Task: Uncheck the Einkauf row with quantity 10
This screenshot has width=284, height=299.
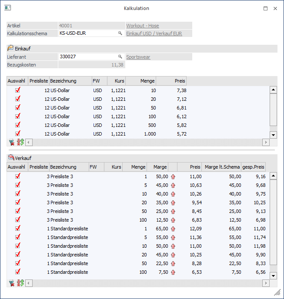Action: pyautogui.click(x=18, y=90)
